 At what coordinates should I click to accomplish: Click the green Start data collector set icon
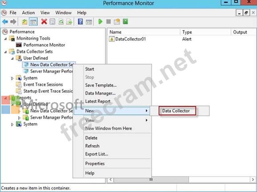(100, 21)
